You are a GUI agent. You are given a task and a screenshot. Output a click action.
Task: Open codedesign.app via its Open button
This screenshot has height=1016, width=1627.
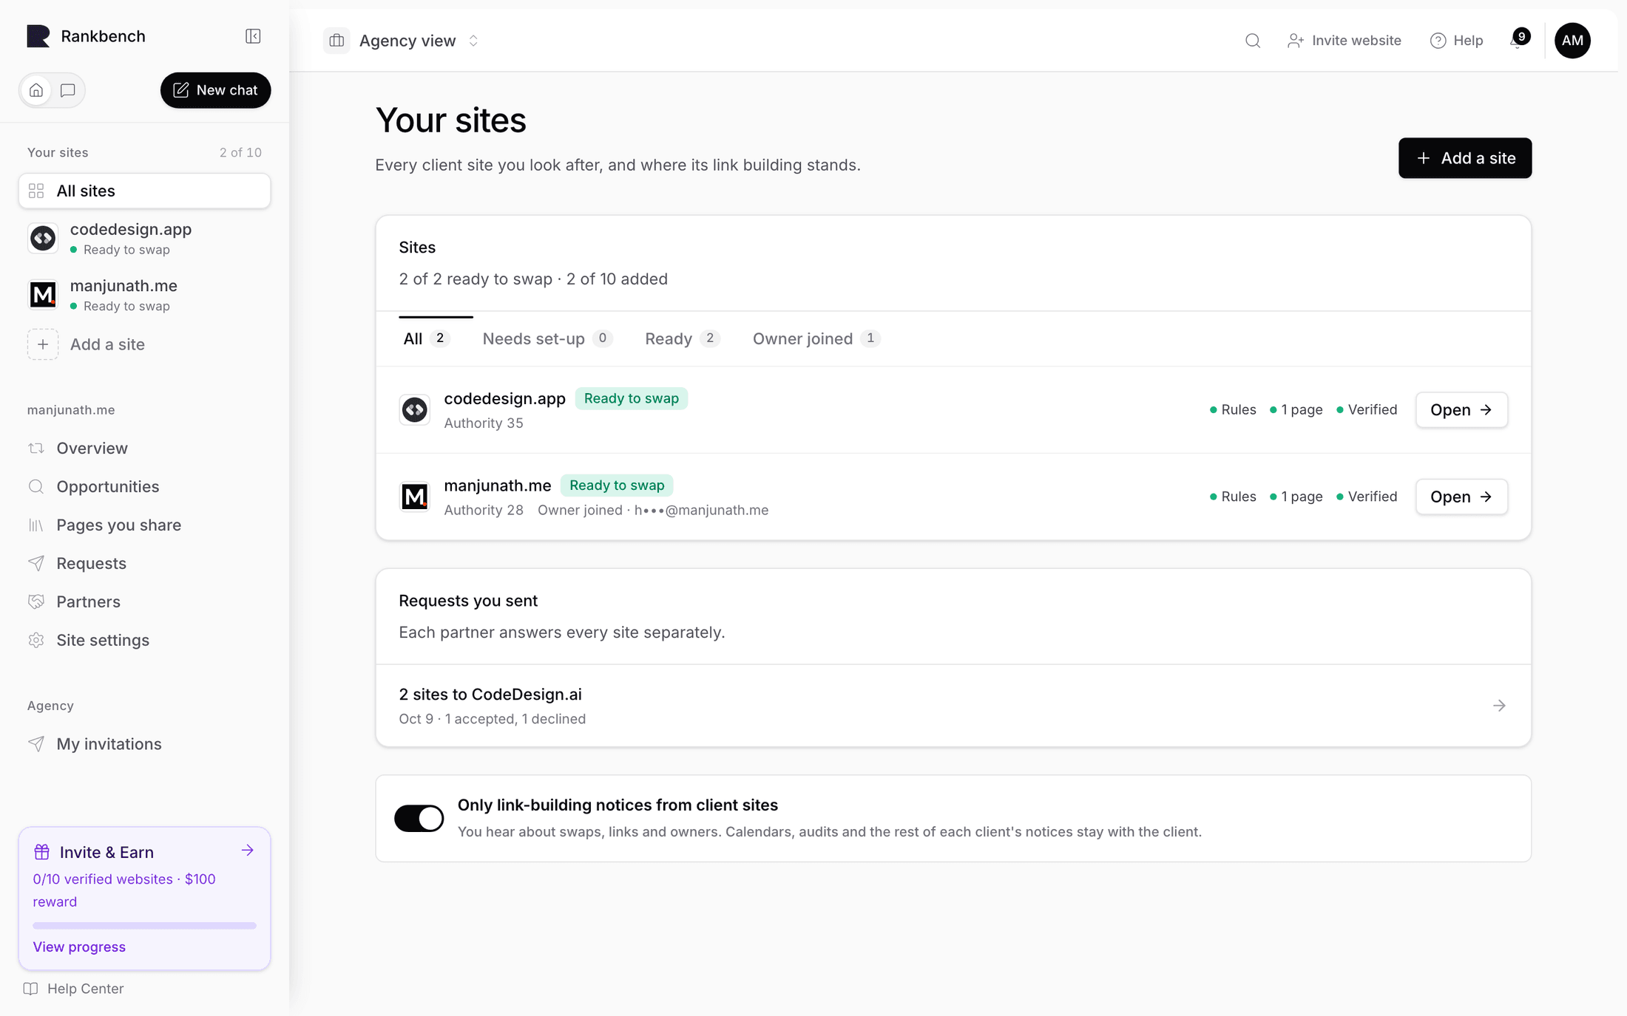(x=1461, y=410)
